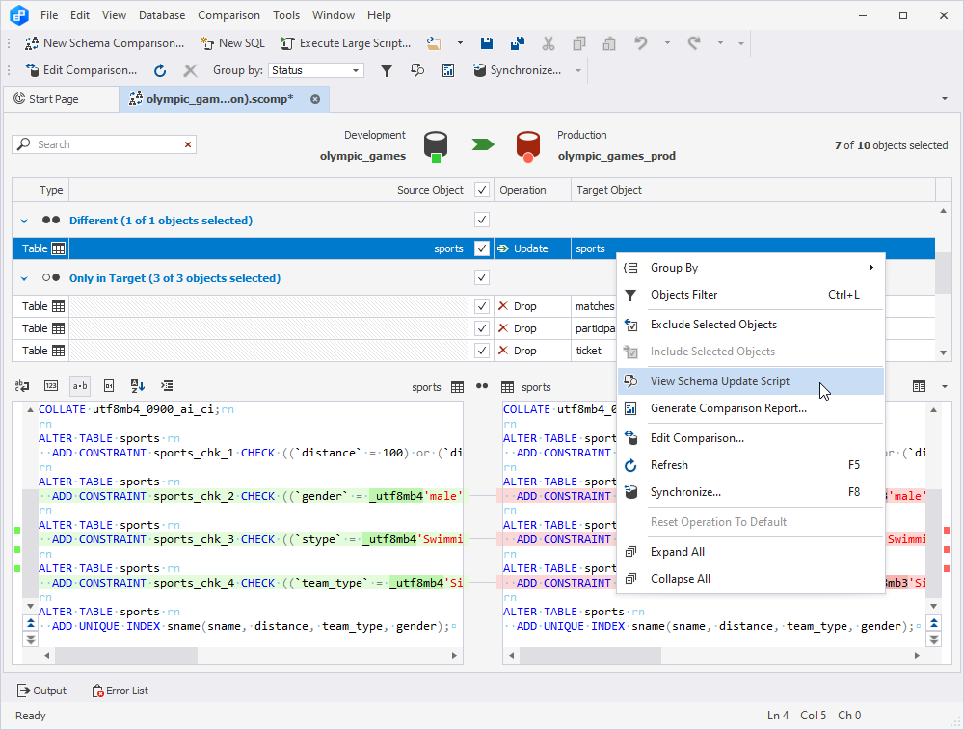Viewport: 964px width, 730px height.
Task: Choose Exclude Selected Objects
Action: pyautogui.click(x=750, y=325)
